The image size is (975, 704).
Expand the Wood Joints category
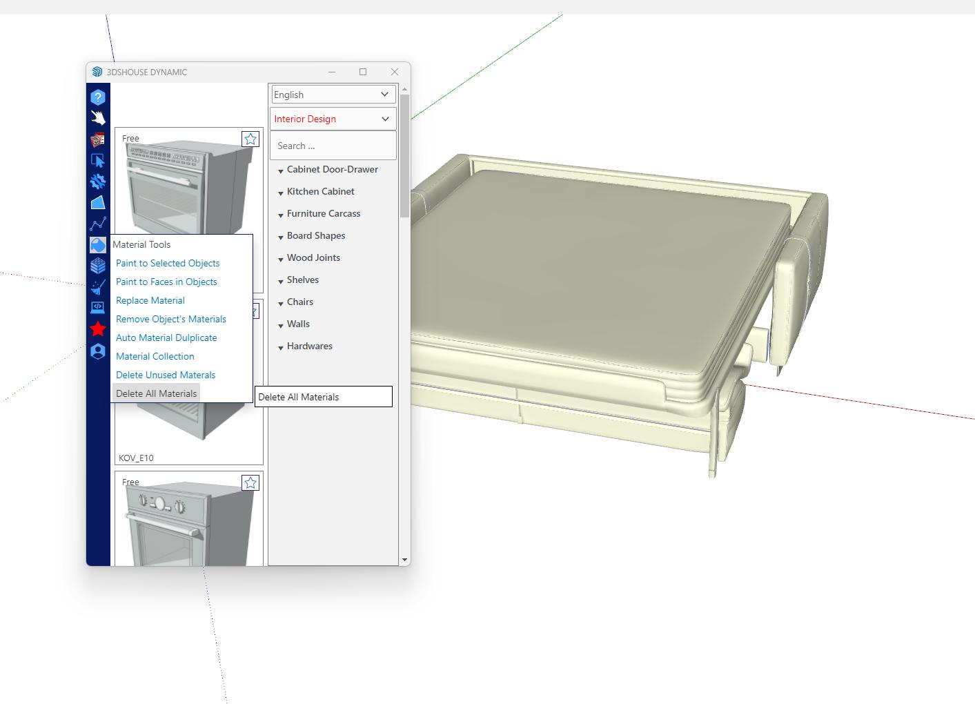click(x=313, y=258)
